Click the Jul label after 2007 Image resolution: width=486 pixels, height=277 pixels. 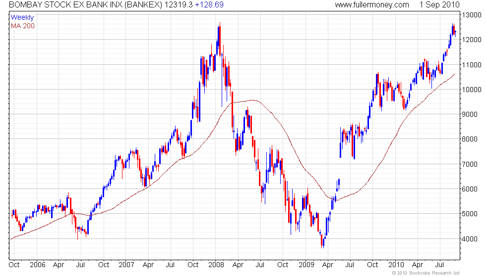[170, 265]
